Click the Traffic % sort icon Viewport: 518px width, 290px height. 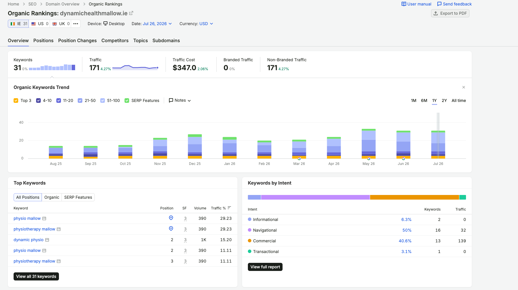coord(229,208)
